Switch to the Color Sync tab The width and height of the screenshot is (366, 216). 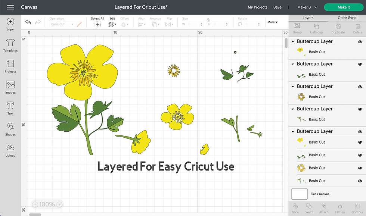(347, 18)
